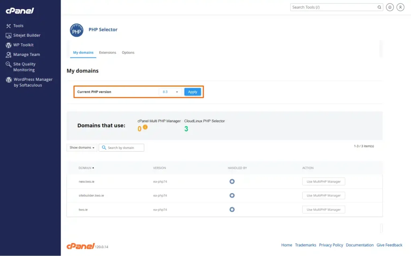
Task: Click the cPanel logo in the sidebar
Action: (x=20, y=10)
